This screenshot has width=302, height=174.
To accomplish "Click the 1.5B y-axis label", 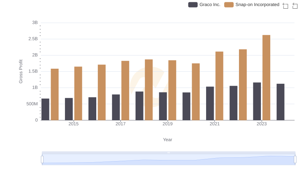I will click(33, 71).
